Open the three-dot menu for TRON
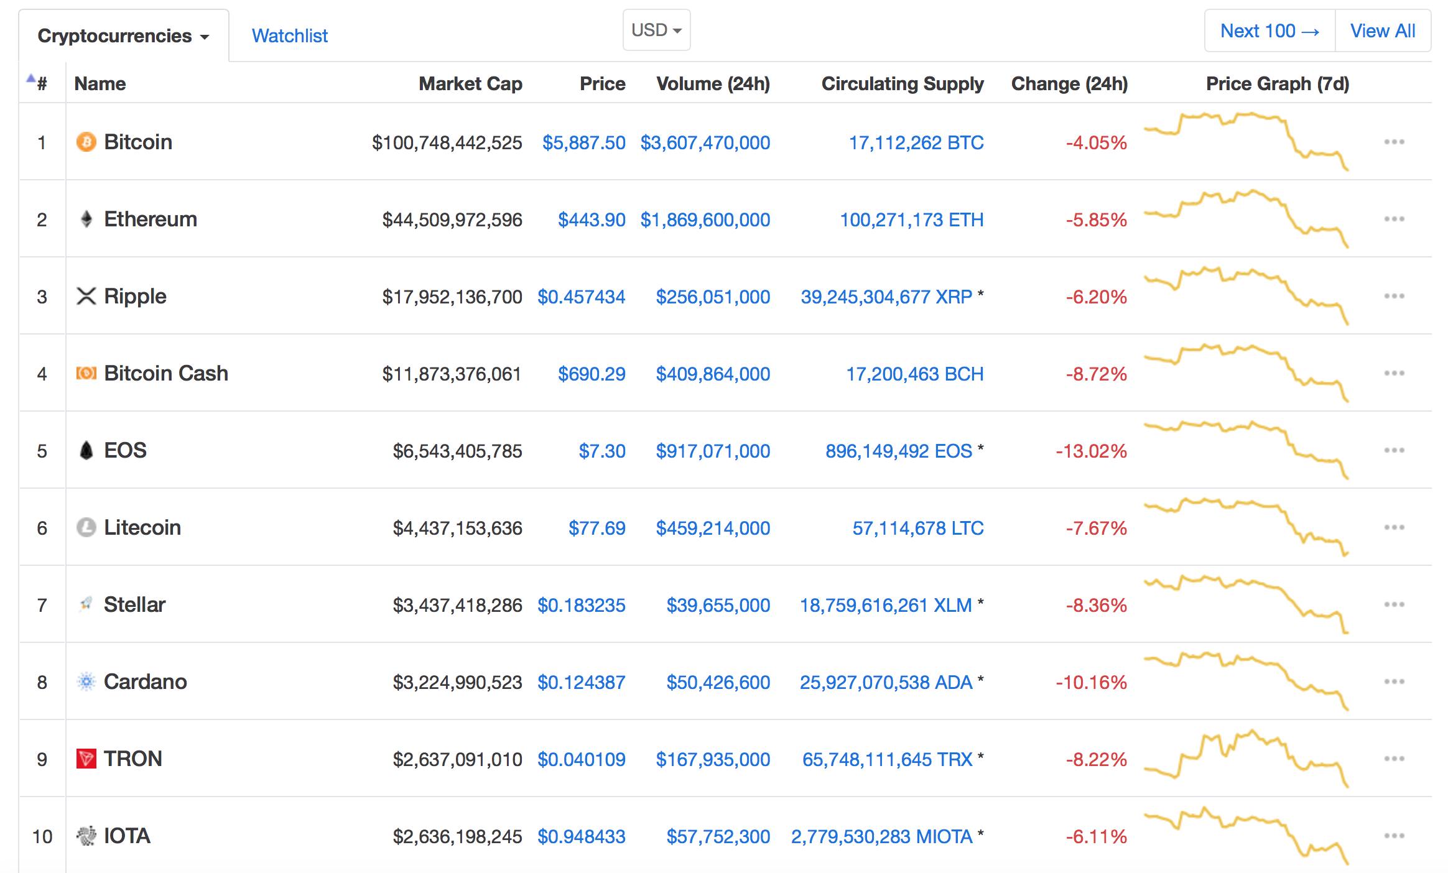 [x=1394, y=759]
